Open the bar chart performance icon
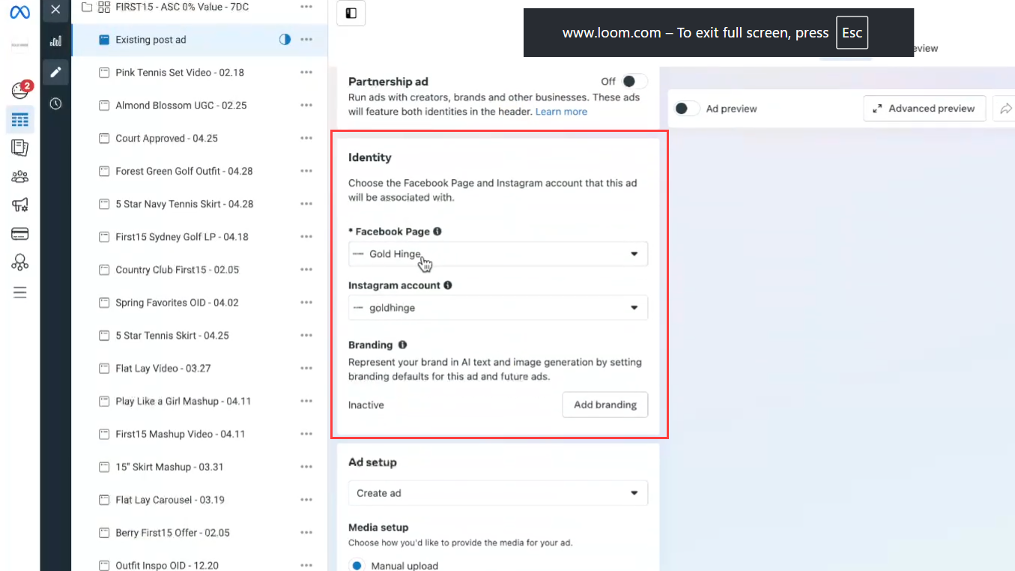The height and width of the screenshot is (571, 1015). click(55, 41)
